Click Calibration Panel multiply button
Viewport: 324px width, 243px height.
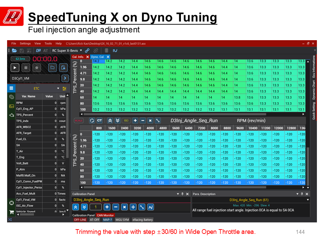[125, 207]
